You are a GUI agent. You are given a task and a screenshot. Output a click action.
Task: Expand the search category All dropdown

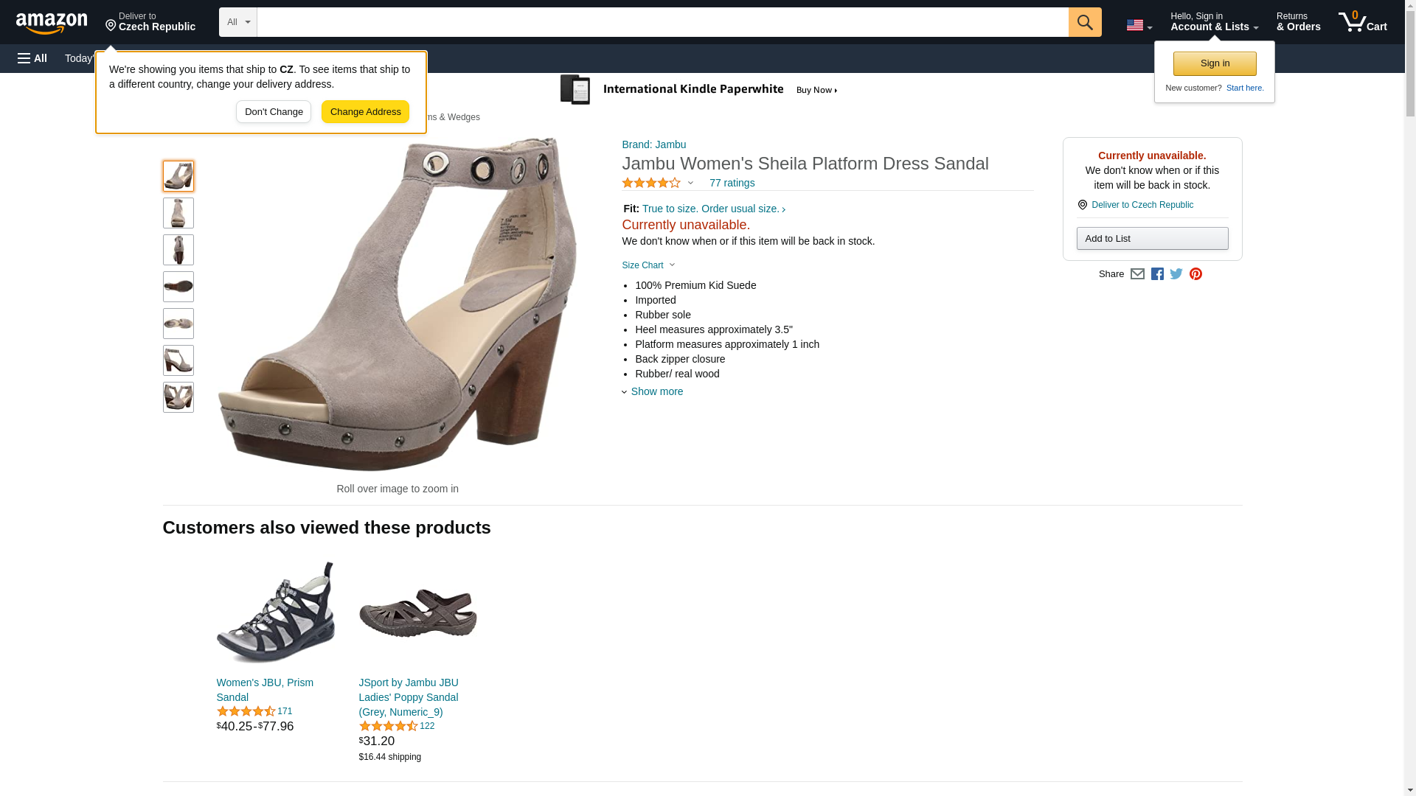[x=237, y=22]
